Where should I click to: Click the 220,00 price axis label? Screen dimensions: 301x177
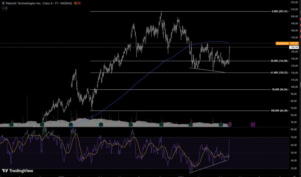(294, 2)
